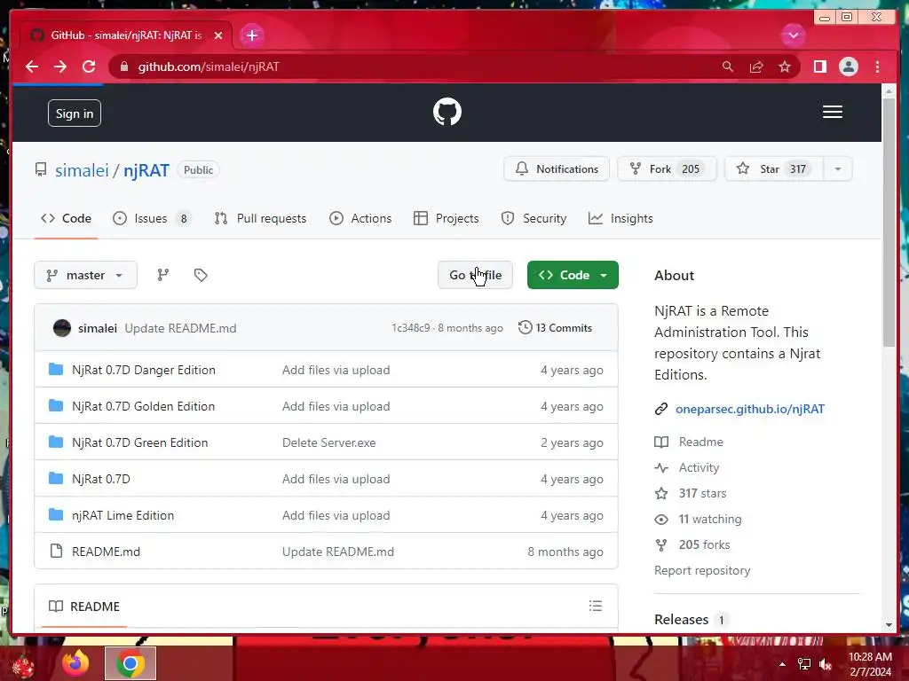Viewport: 909px width, 681px height.
Task: Click the Sign in button
Action: [x=75, y=113]
